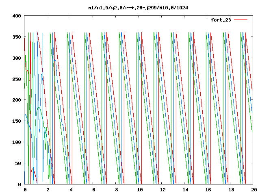Click y-axis label 50
This screenshot has height=195, width=260.
(x=18, y=163)
